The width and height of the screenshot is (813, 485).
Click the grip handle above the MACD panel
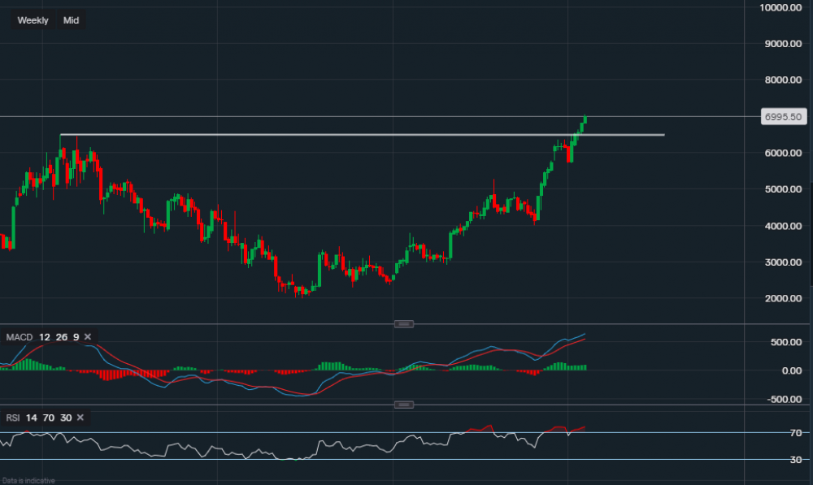point(404,323)
